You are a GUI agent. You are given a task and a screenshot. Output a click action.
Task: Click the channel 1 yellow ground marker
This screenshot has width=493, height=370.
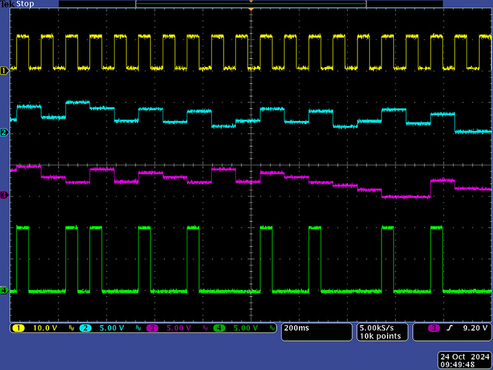tap(4, 71)
